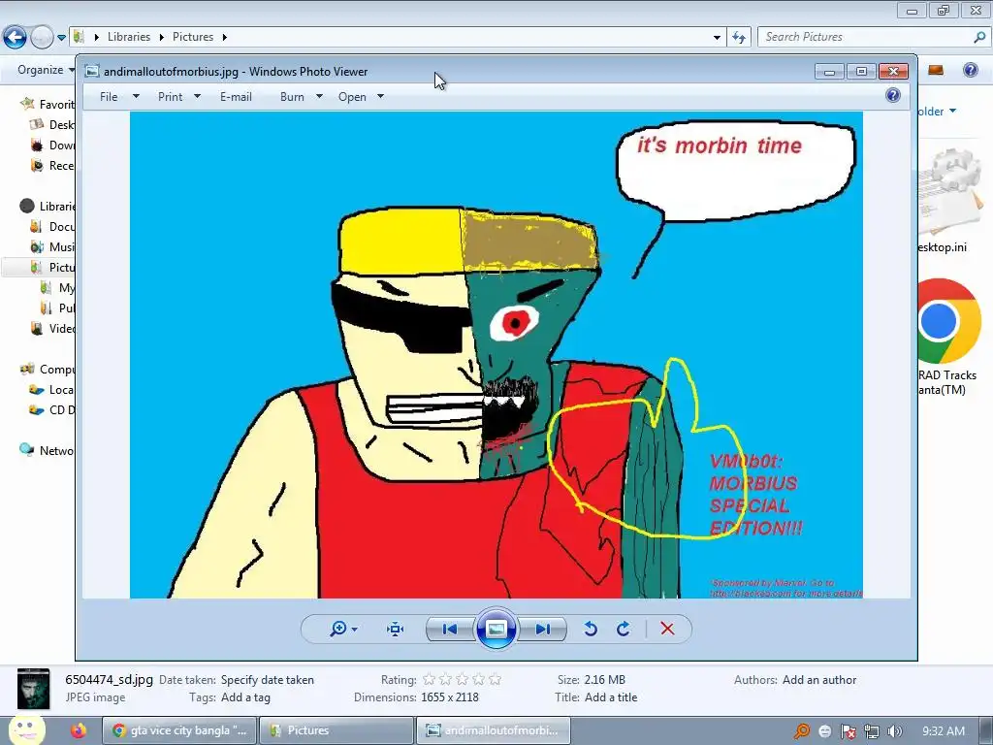Screen dimensions: 993x745
Task: Expand the Burn dropdown arrow
Action: [x=319, y=97]
